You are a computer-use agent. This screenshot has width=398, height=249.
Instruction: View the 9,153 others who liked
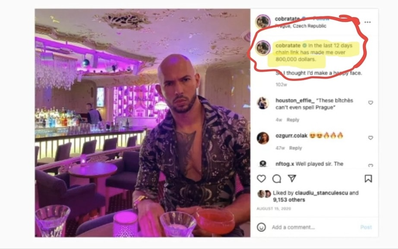click(289, 200)
